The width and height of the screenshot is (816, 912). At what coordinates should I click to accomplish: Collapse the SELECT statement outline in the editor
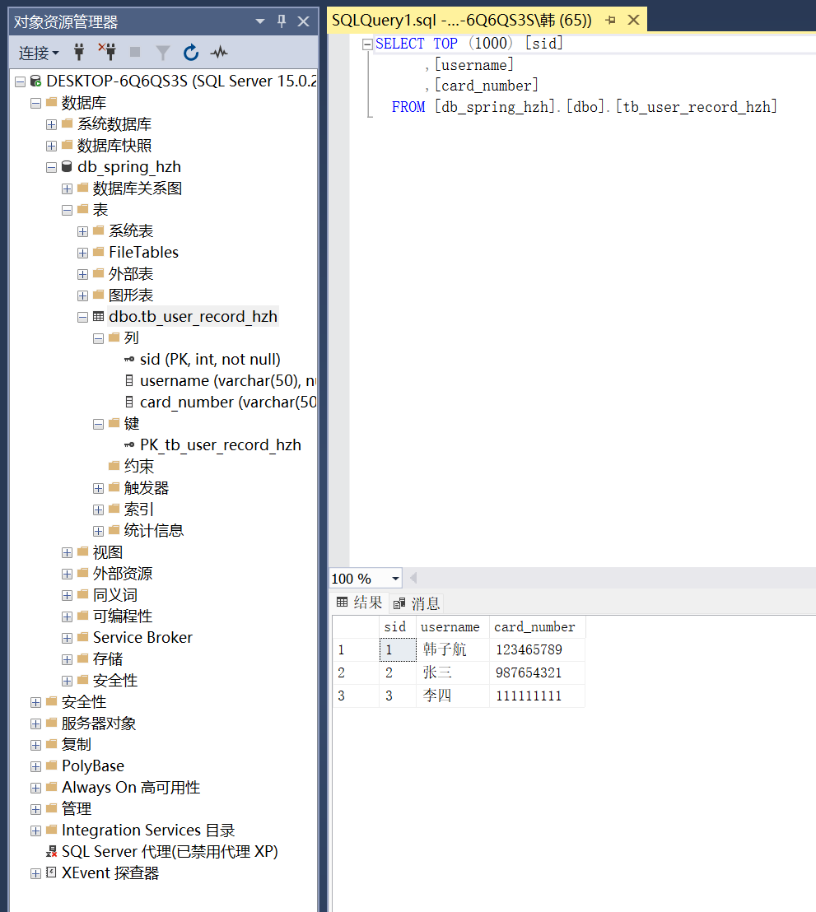coord(367,44)
